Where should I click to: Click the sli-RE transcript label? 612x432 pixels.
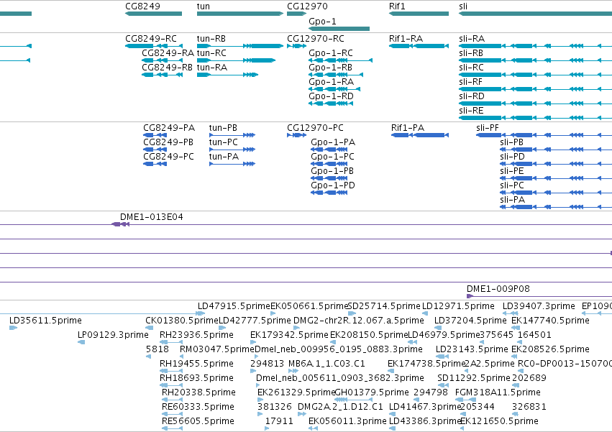point(471,111)
